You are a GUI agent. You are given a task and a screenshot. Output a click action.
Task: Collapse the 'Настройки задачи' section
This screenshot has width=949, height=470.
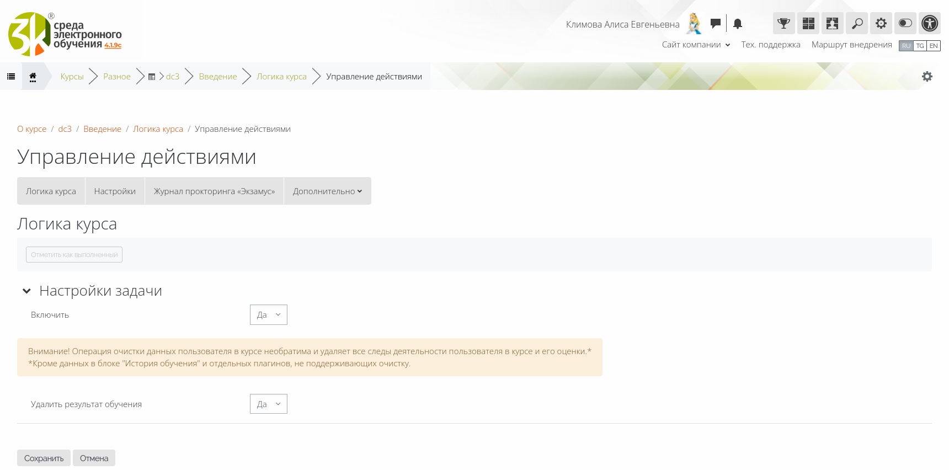coord(26,291)
